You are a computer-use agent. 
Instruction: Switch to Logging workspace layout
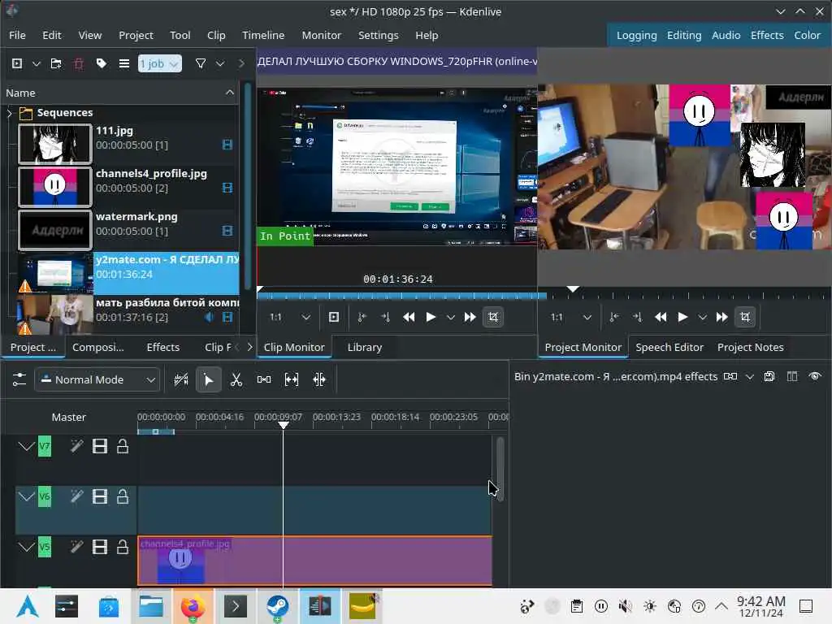click(x=636, y=35)
